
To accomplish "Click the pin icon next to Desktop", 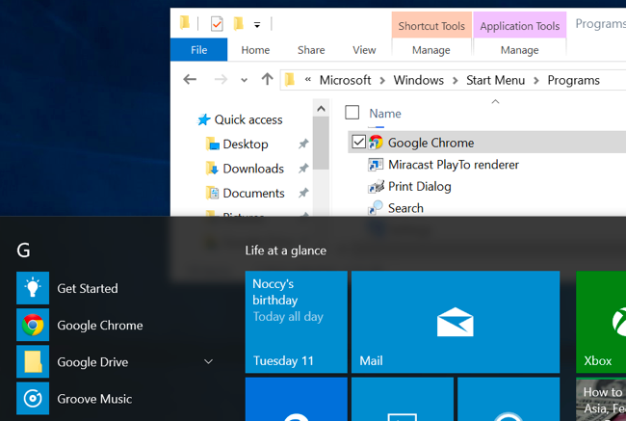I will pos(303,144).
